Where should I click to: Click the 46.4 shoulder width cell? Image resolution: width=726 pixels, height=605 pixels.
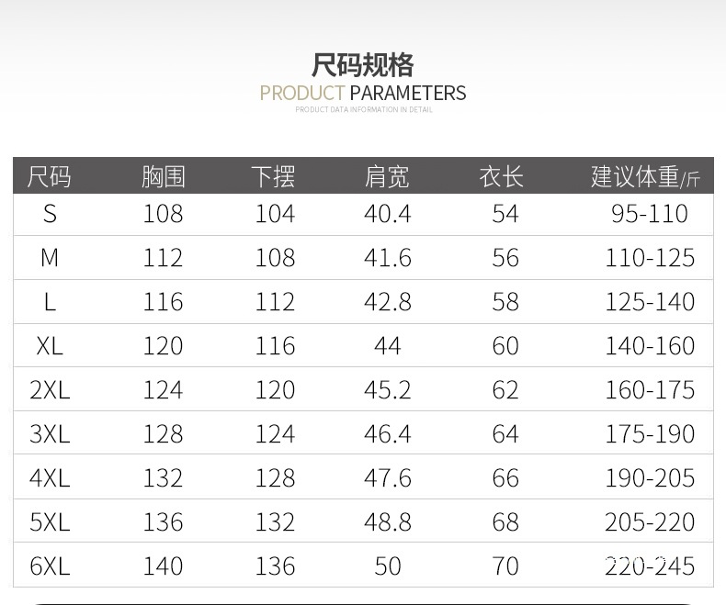pos(387,434)
